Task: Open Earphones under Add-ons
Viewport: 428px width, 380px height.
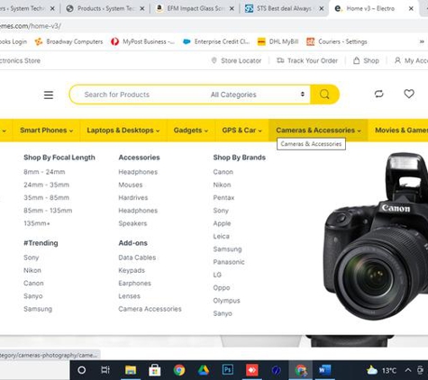Action: tap(134, 284)
